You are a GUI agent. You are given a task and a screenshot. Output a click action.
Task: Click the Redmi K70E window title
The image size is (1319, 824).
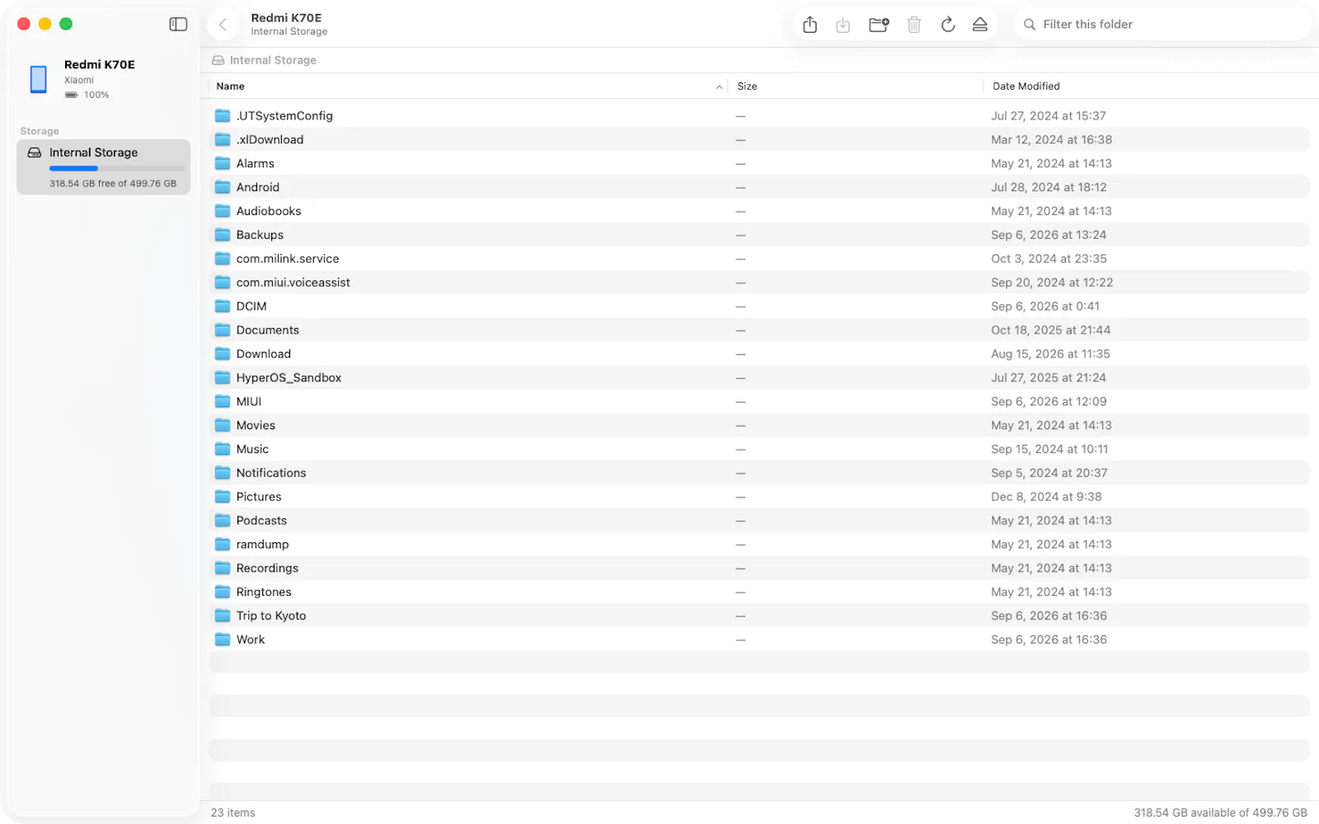coord(286,17)
